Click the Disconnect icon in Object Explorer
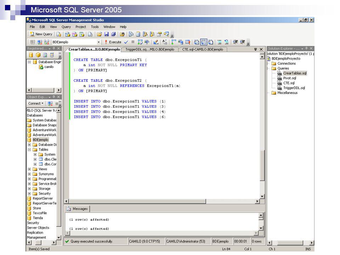This screenshot has height=255, width=340. pyautogui.click(x=50, y=103)
